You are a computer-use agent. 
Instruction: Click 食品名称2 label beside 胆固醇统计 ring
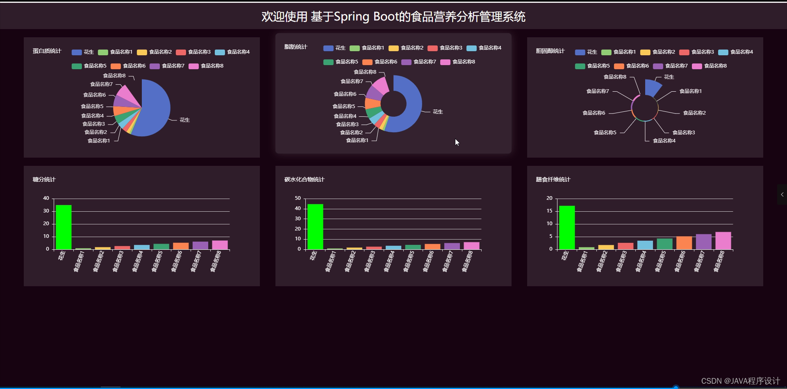point(694,113)
